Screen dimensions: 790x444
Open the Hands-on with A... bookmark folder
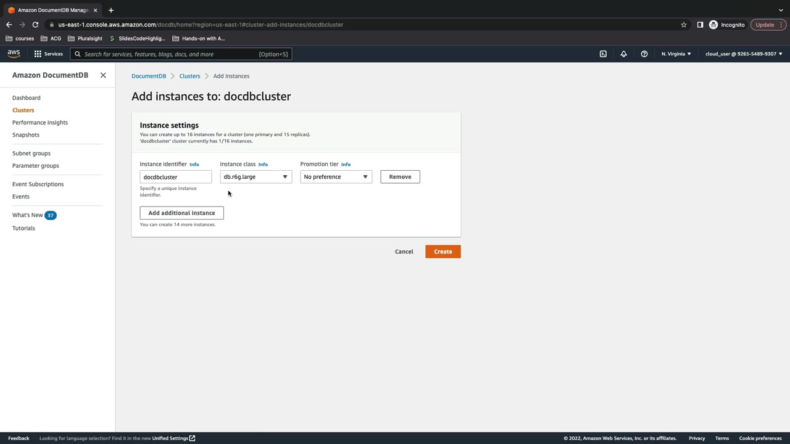pos(199,38)
